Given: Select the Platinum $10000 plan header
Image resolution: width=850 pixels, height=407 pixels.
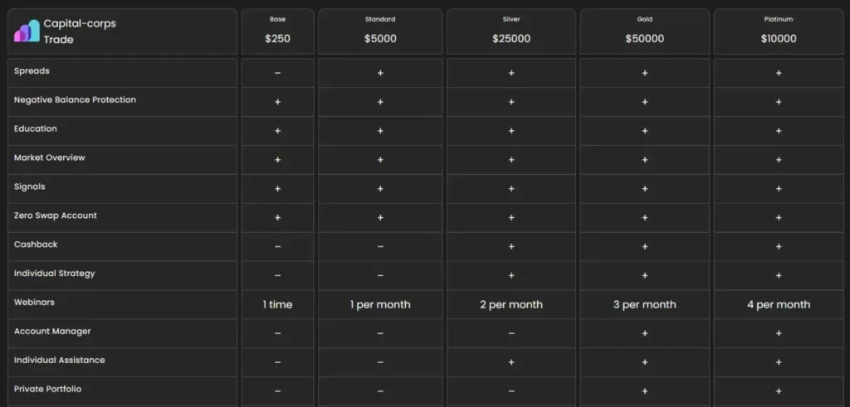Looking at the screenshot, I should click(x=779, y=31).
